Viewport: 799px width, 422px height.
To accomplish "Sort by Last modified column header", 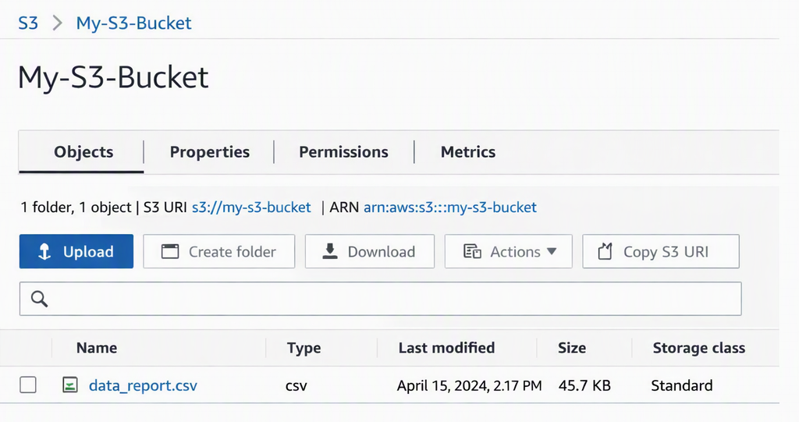I will pos(446,348).
